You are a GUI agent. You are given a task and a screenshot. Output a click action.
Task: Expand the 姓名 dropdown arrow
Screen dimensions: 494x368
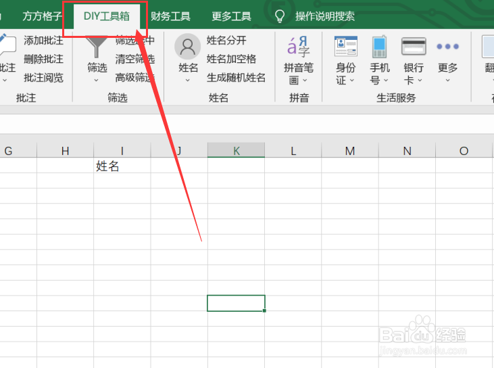188,80
